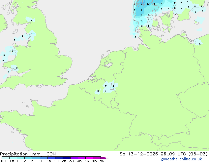Pick the 35–40 mm violet swatch
This screenshot has width=209, height=162.
click(82, 158)
